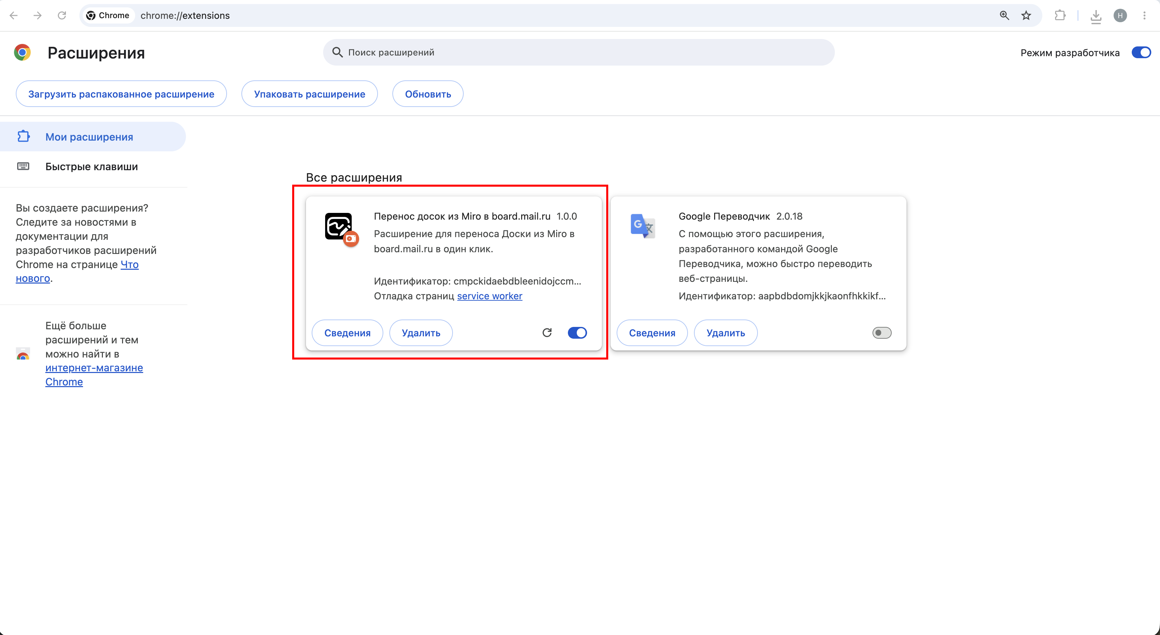Click the Chrome logo next to Расширения
The image size is (1160, 635).
coord(22,52)
